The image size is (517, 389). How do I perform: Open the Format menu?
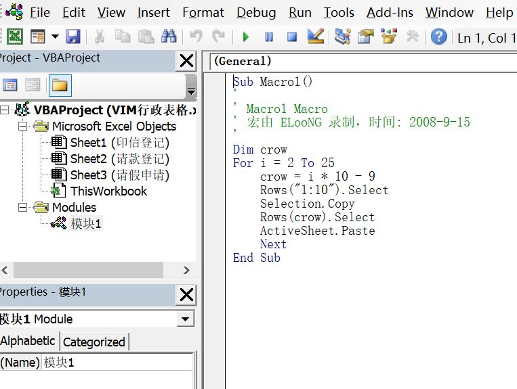click(x=203, y=12)
